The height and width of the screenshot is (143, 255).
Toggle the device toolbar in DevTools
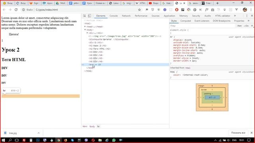(89, 16)
